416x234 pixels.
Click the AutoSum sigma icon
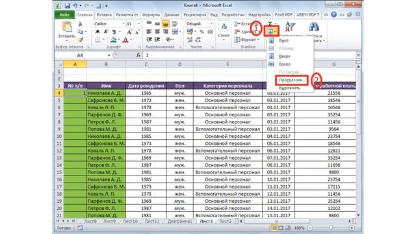[270, 24]
